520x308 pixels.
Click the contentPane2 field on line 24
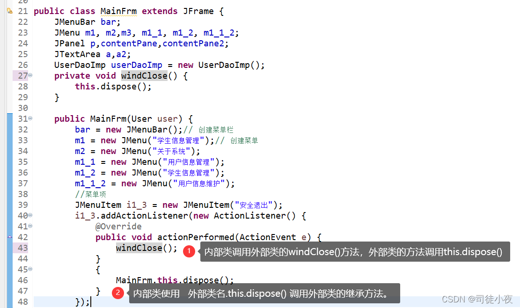pos(193,44)
